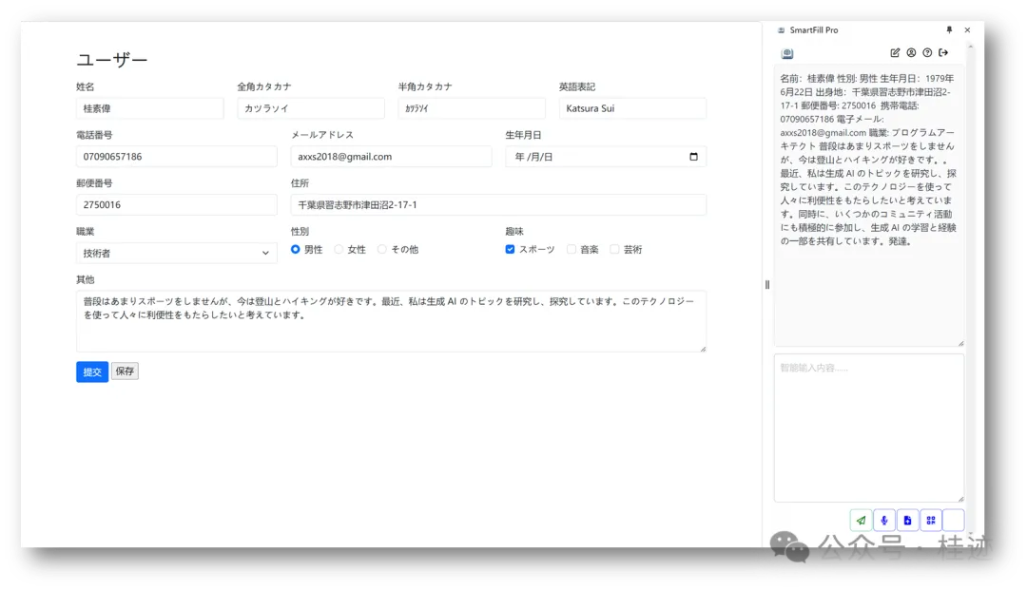Click the ユーザー page heading

[112, 60]
